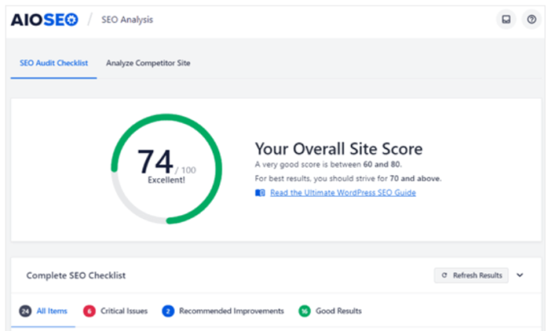Switch to Analyze Competitor Site tab
The image size is (552, 331).
click(148, 63)
